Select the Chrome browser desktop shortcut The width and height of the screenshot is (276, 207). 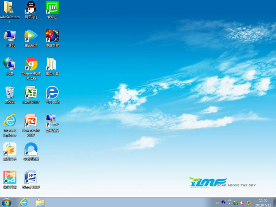pos(30,65)
